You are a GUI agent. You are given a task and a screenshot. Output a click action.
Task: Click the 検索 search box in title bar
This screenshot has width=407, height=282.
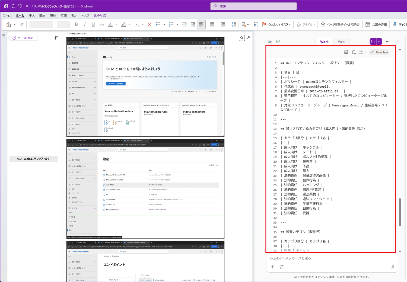(253, 6)
